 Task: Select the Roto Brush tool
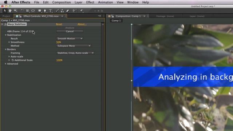75,11
